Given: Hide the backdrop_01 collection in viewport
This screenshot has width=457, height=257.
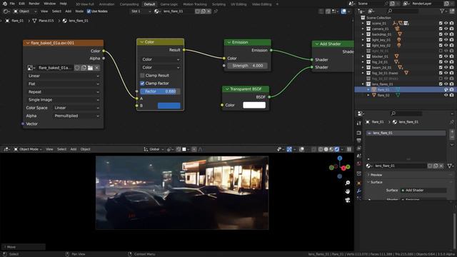Looking at the screenshot, I should [x=446, y=34].
